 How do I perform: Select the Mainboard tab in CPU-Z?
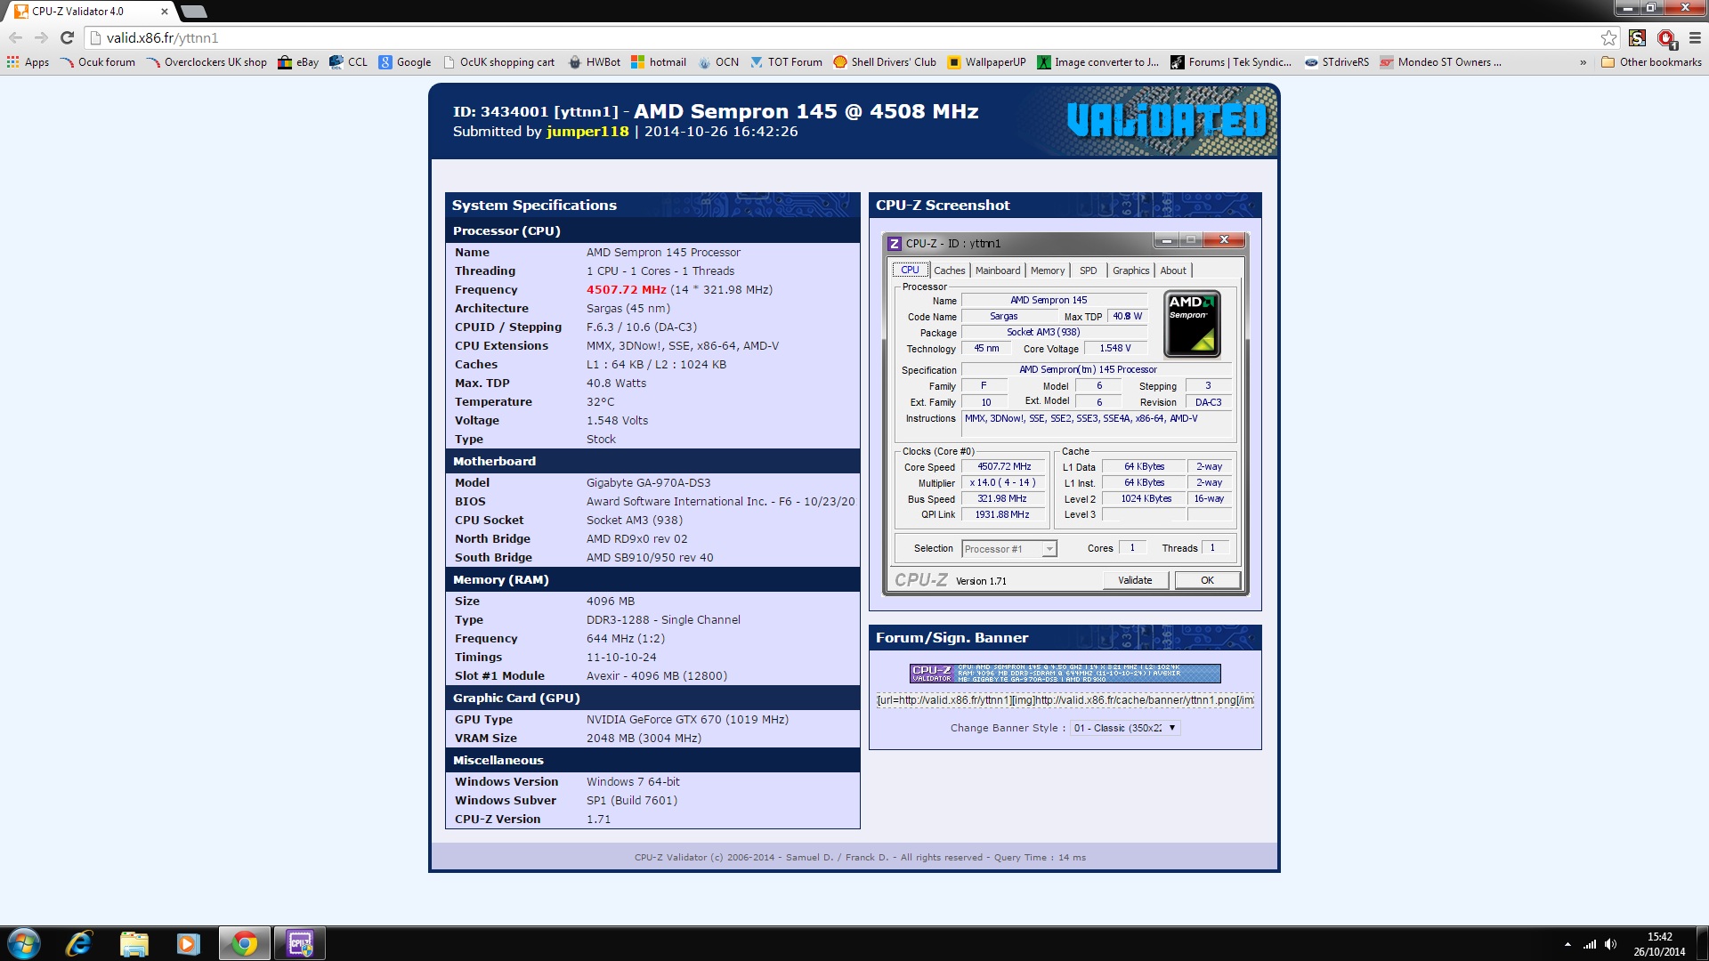(x=998, y=271)
